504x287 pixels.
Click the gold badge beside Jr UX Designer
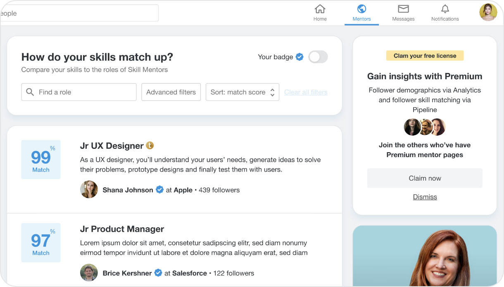(150, 146)
